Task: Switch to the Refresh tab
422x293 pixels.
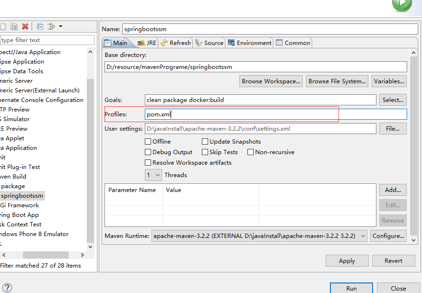Action: pos(176,43)
